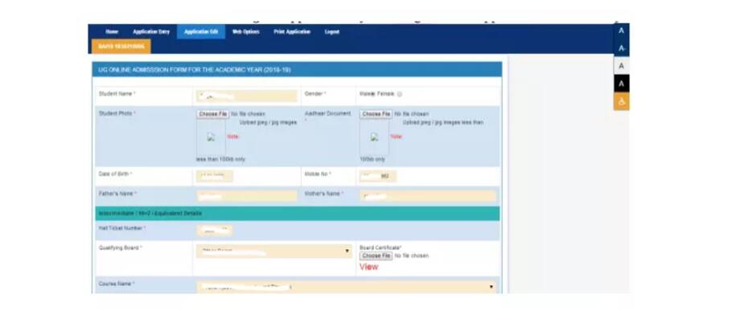Select the white-background A contrast icon
The width and height of the screenshot is (756, 328).
[621, 66]
